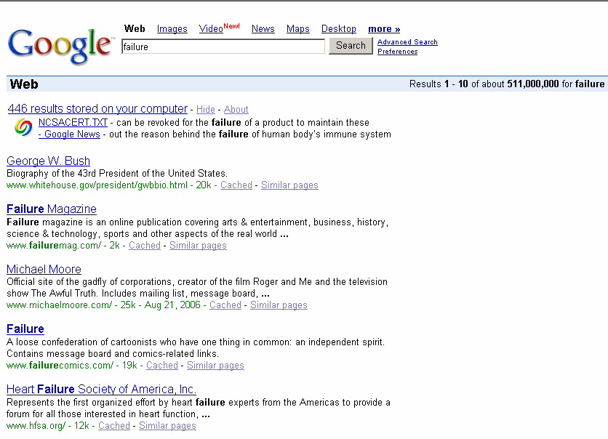Click the www.failurecomics.com/ URL text
Viewport: 608px width, 439px height.
pyautogui.click(x=60, y=366)
